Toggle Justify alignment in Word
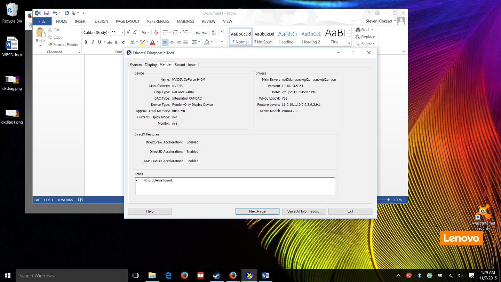Screen dimensions: 501x282 tap(185, 42)
